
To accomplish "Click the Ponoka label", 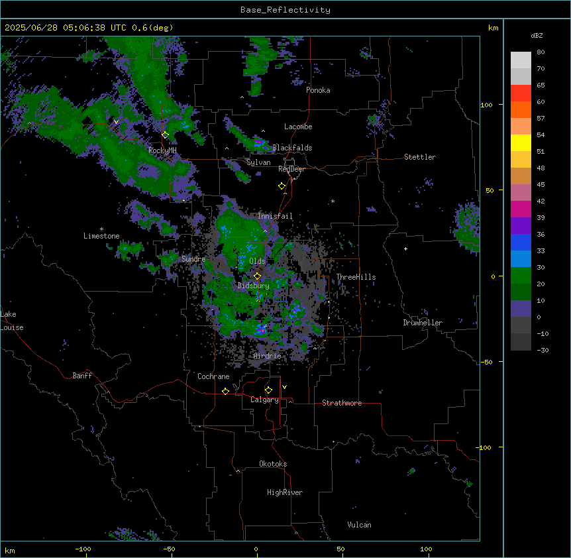I will (x=318, y=90).
